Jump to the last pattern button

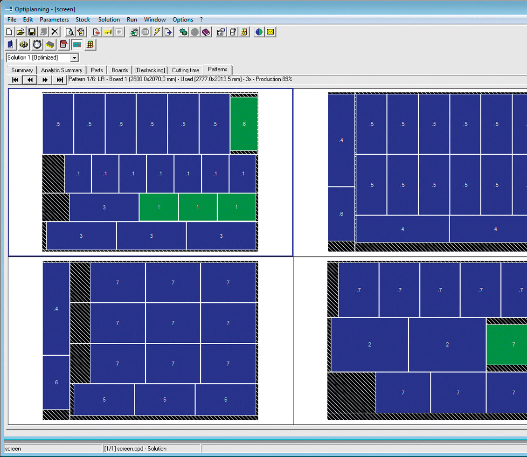click(60, 80)
